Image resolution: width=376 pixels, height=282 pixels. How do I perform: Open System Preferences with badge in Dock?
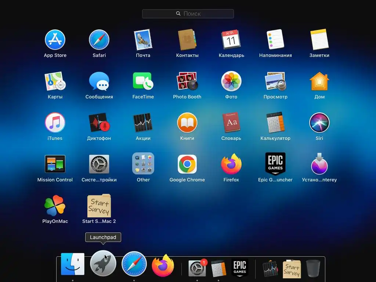point(197,268)
